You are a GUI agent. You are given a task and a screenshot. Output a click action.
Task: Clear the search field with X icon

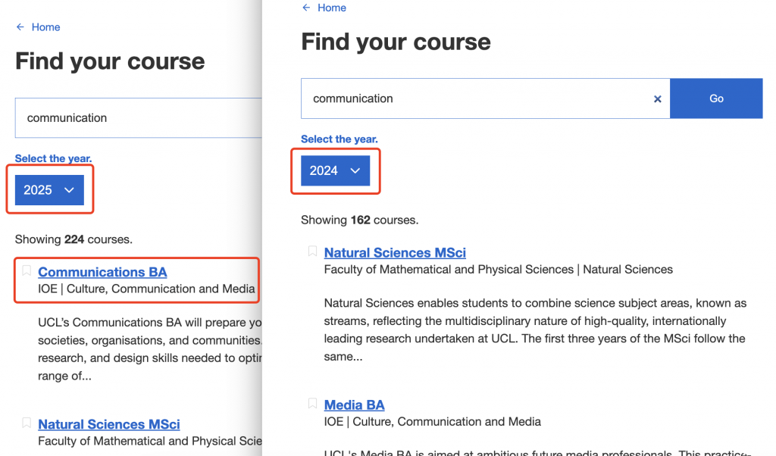point(657,99)
